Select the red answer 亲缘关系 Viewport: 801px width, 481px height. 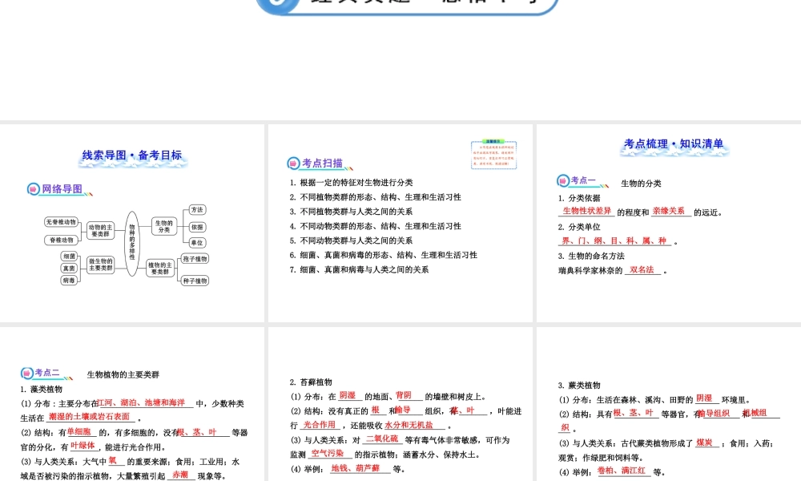click(x=669, y=211)
